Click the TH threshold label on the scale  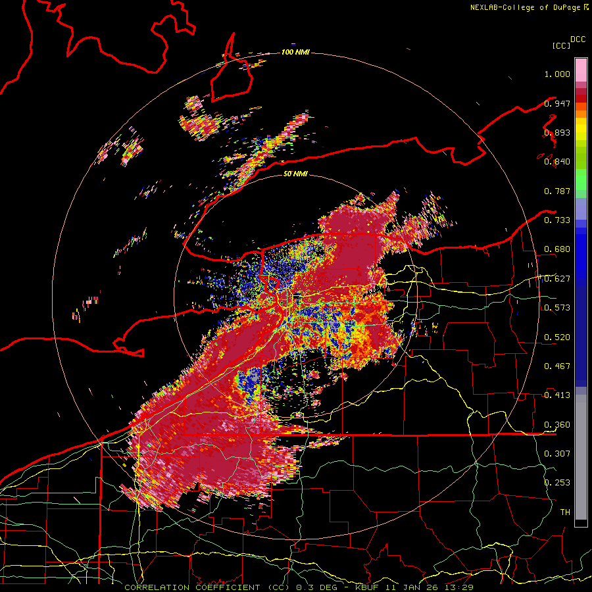coord(565,512)
